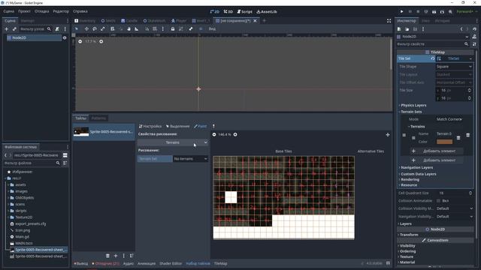The image size is (481, 270).
Task: Zoom out the tile atlas view
Action: pos(214,134)
